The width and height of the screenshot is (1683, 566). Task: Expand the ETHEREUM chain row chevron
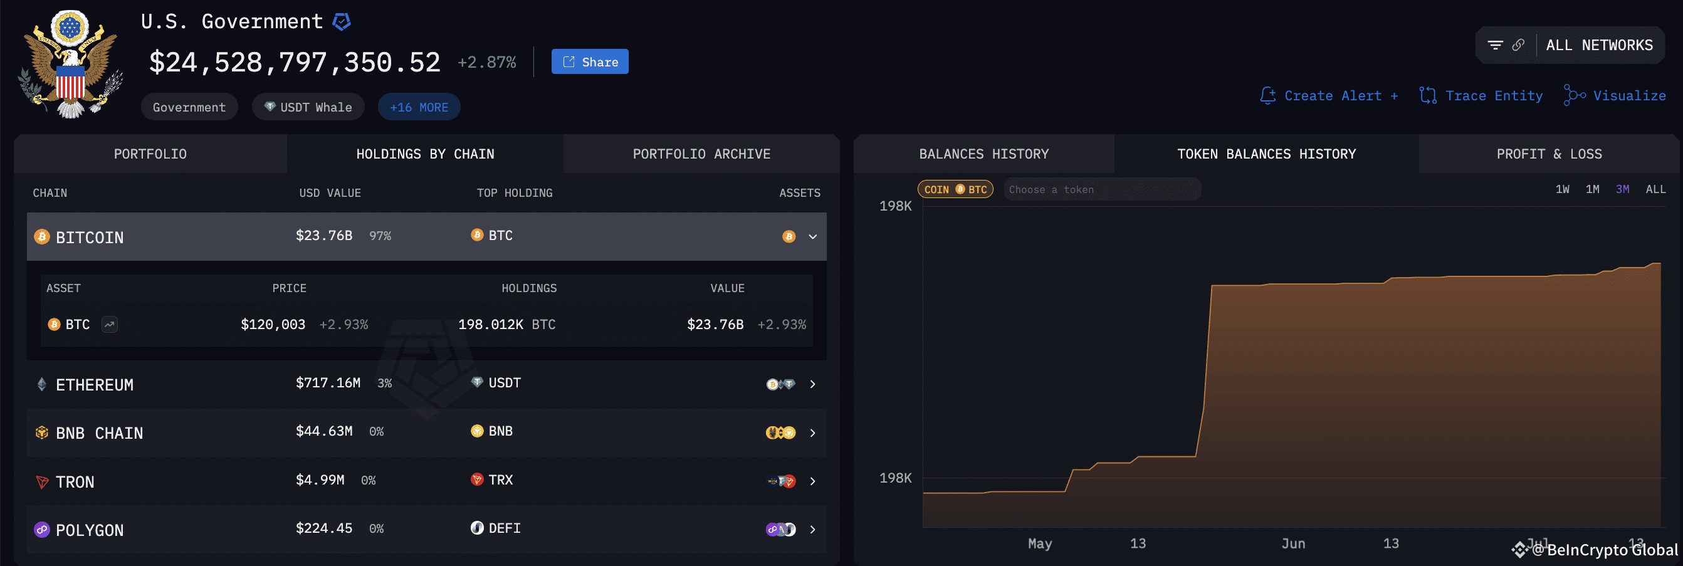tap(813, 384)
